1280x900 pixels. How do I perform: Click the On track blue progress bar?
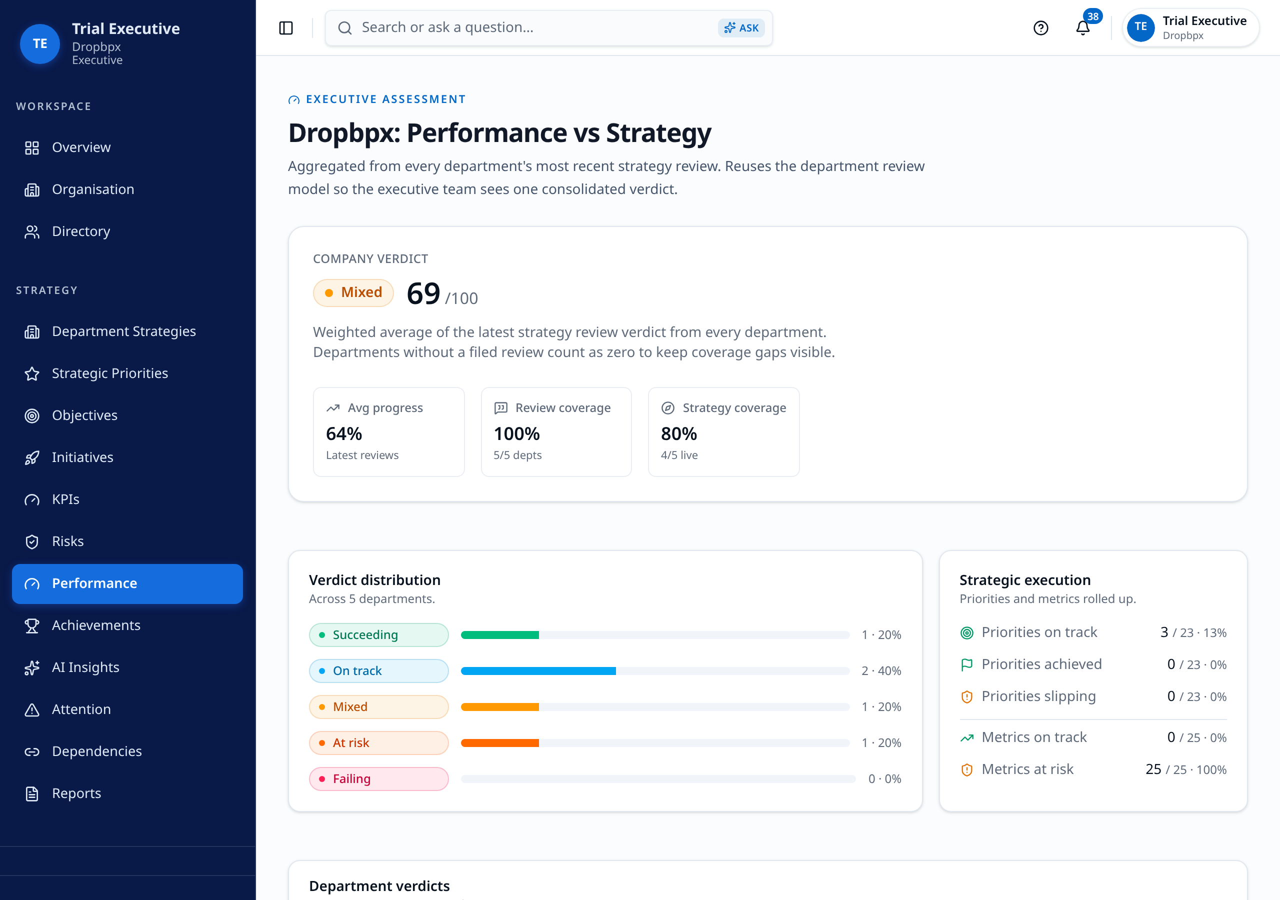pyautogui.click(x=538, y=671)
